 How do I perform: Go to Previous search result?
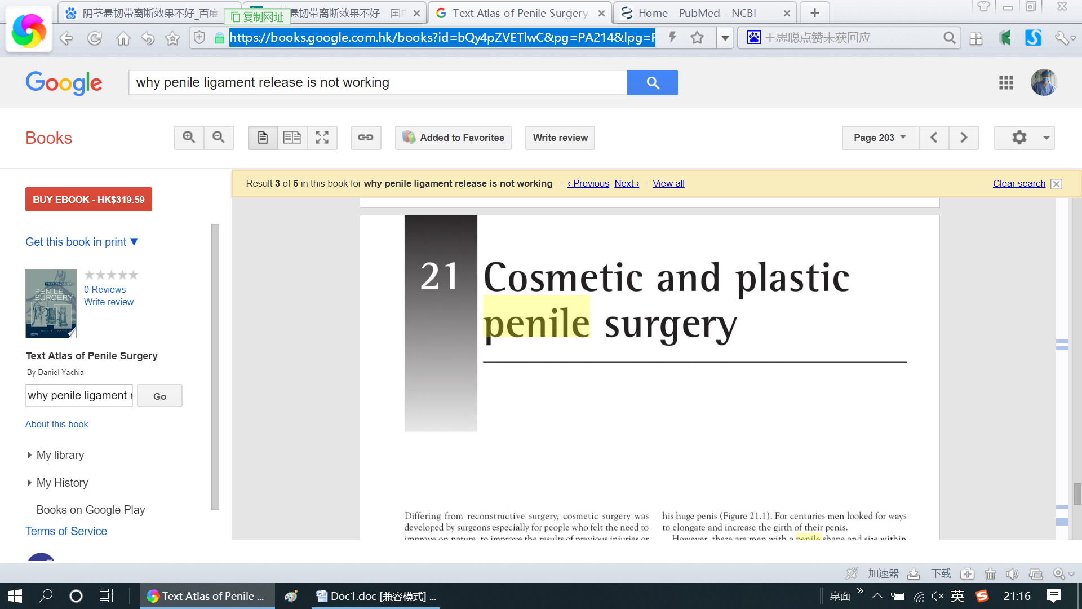point(588,183)
